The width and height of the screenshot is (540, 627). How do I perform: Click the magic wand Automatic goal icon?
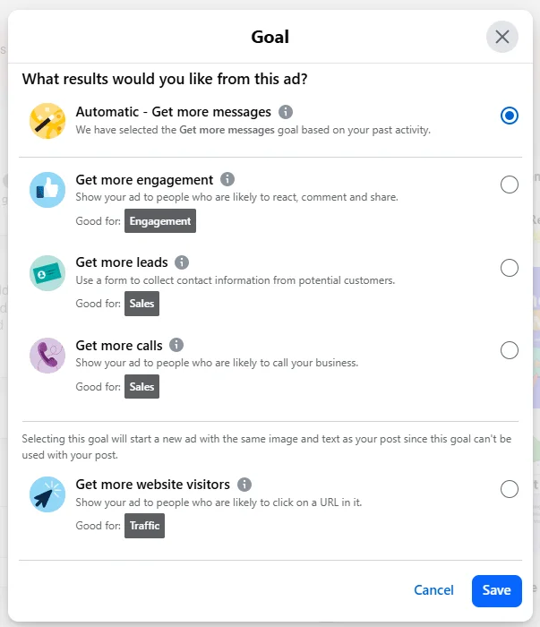click(x=47, y=121)
